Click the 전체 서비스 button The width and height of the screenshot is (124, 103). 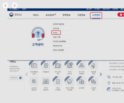[16, 78]
